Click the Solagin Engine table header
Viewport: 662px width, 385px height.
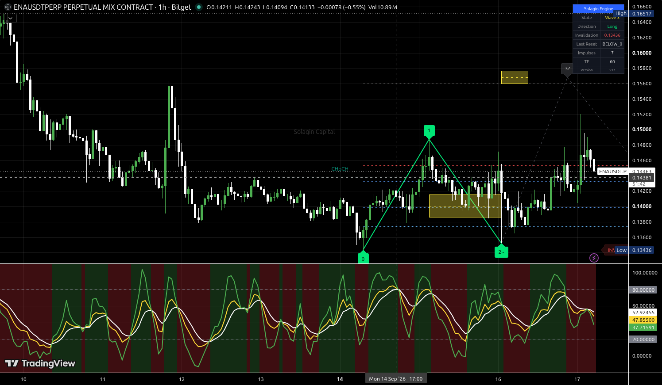point(598,9)
